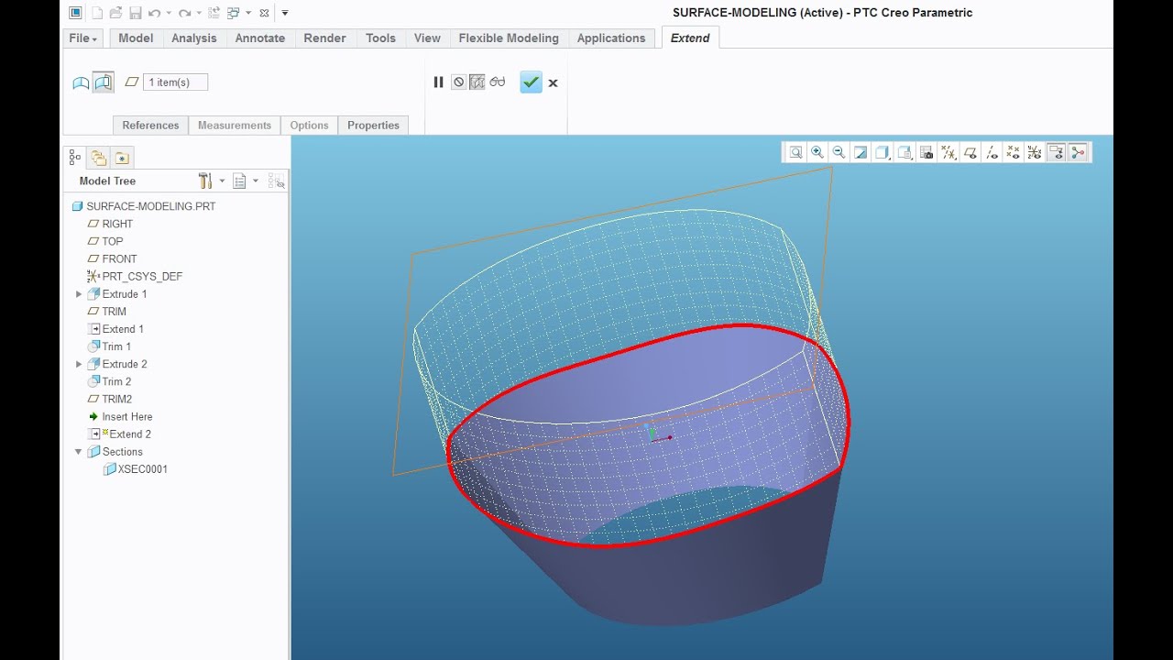Toggle the attached geometry preview mode

477,82
